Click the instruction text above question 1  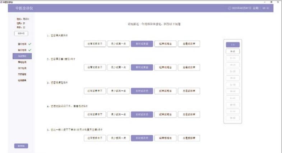coord(154,24)
